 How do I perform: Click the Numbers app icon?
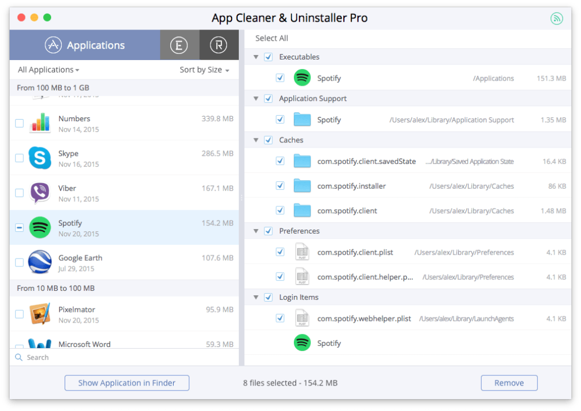(40, 123)
